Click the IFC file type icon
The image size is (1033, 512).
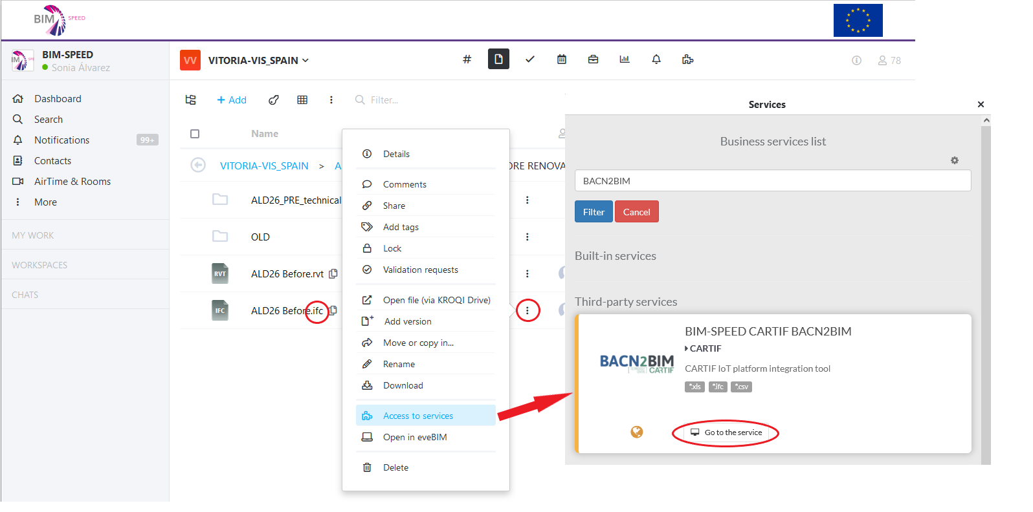click(x=220, y=310)
